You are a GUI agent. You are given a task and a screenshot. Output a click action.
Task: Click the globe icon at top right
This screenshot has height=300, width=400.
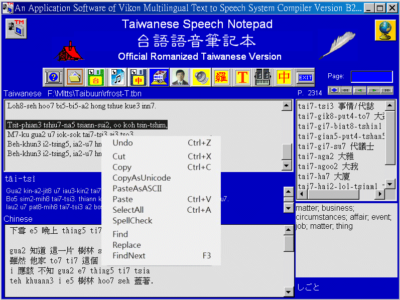(x=385, y=30)
